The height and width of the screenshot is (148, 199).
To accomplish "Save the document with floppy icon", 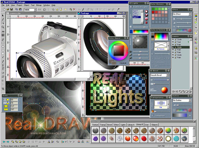I will pyautogui.click(x=11, y=9).
